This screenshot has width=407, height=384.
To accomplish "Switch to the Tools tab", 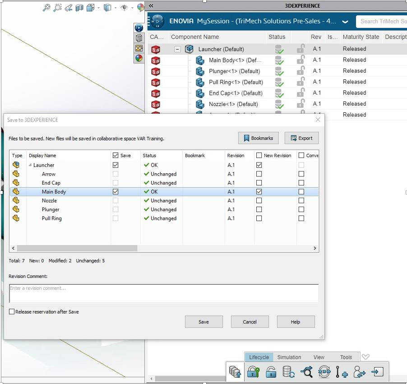I will coord(346,357).
